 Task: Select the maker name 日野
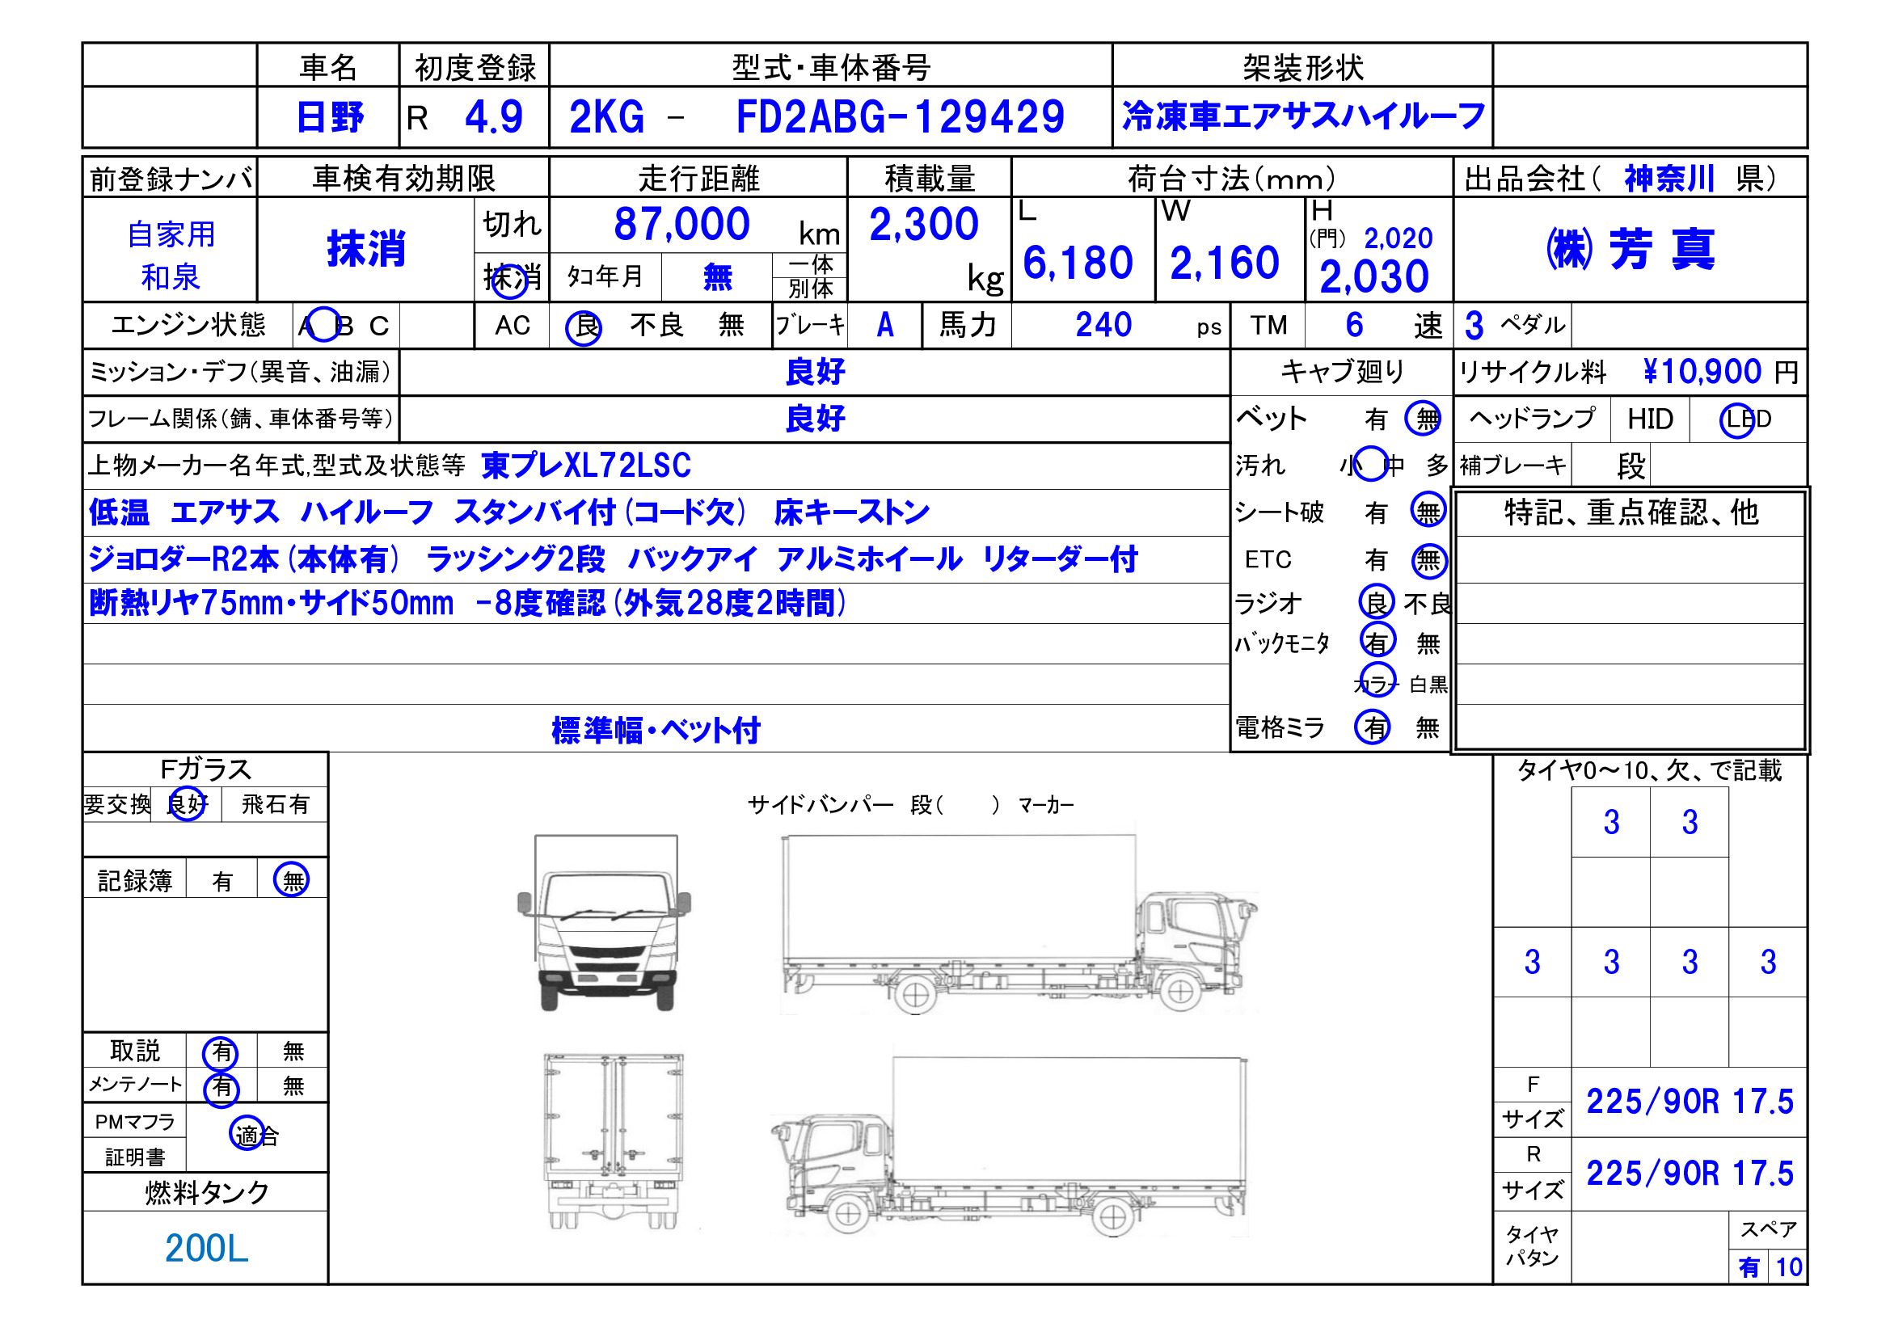[x=329, y=117]
